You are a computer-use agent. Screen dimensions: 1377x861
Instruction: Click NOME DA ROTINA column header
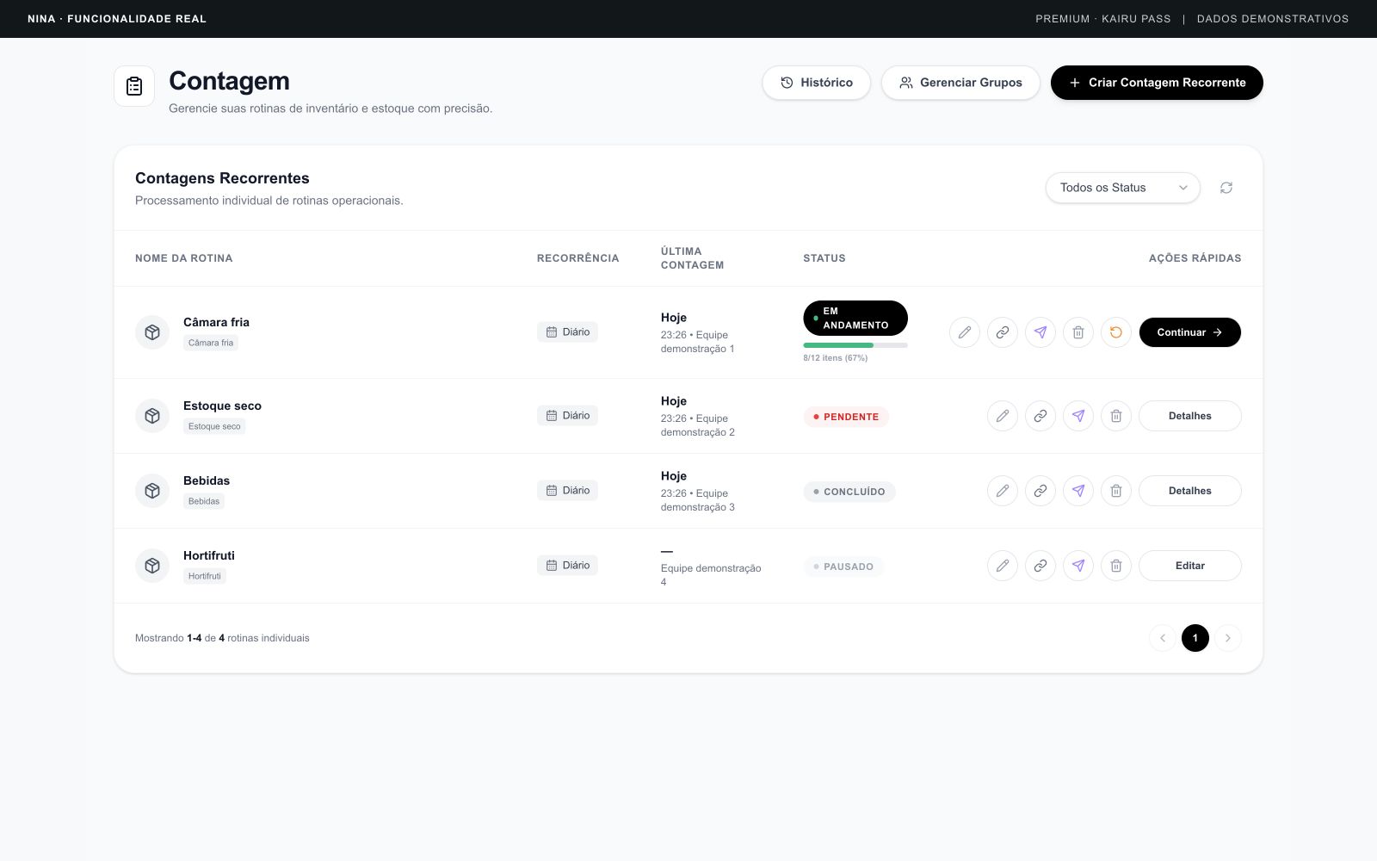184,258
